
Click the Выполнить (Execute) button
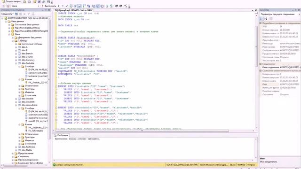pyautogui.click(x=49, y=6)
